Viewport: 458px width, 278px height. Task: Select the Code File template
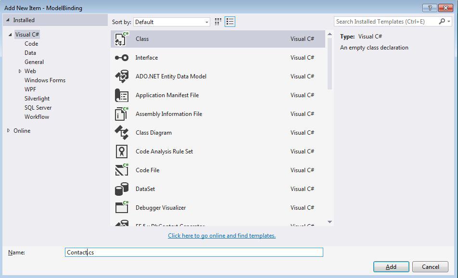click(121, 170)
